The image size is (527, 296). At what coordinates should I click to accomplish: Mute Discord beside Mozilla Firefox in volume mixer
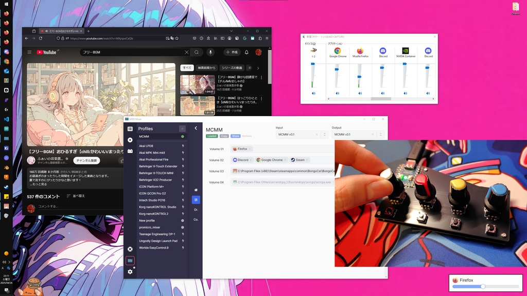[x=383, y=94]
